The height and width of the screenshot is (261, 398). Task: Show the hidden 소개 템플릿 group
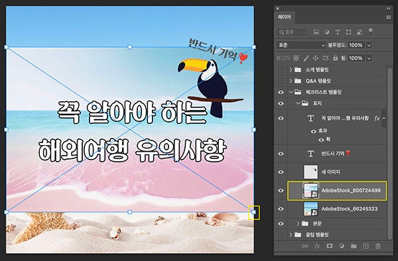pos(281,70)
